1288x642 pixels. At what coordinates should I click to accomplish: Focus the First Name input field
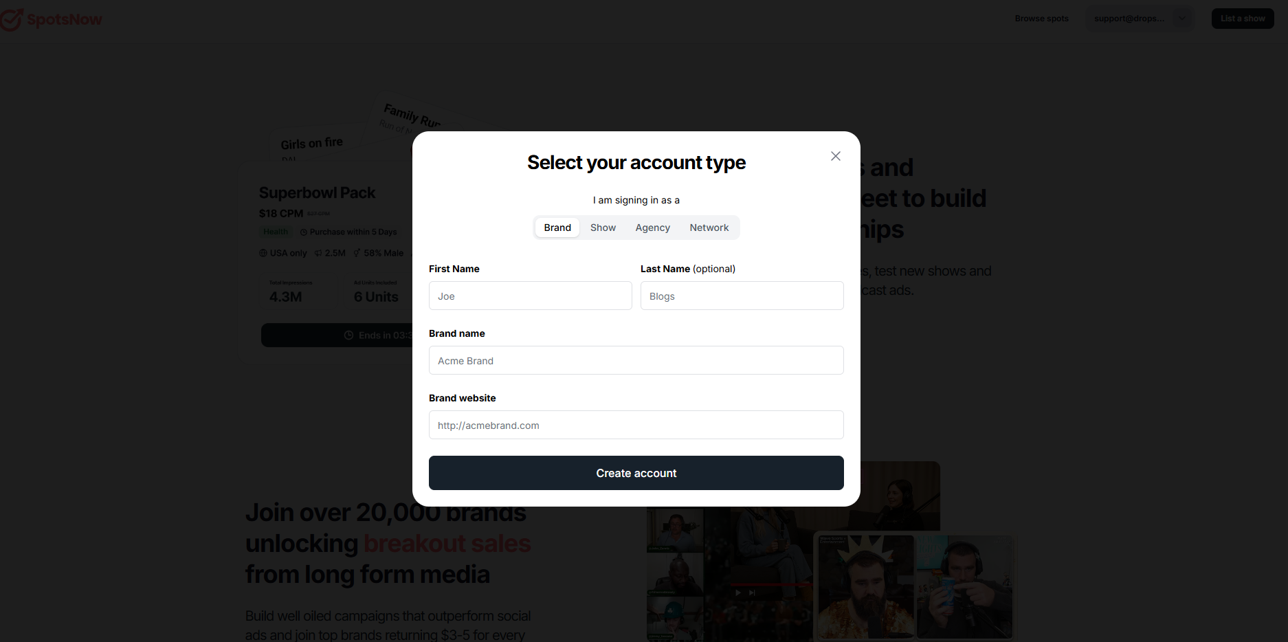click(530, 296)
